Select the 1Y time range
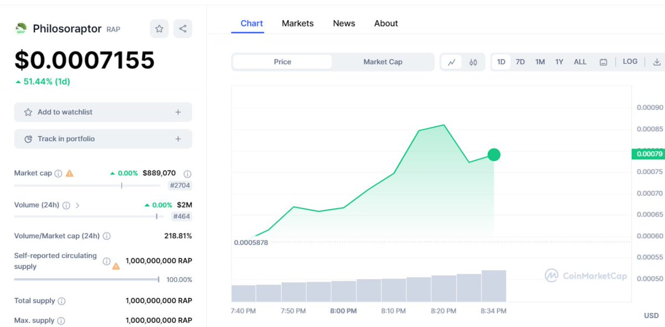 pos(559,62)
